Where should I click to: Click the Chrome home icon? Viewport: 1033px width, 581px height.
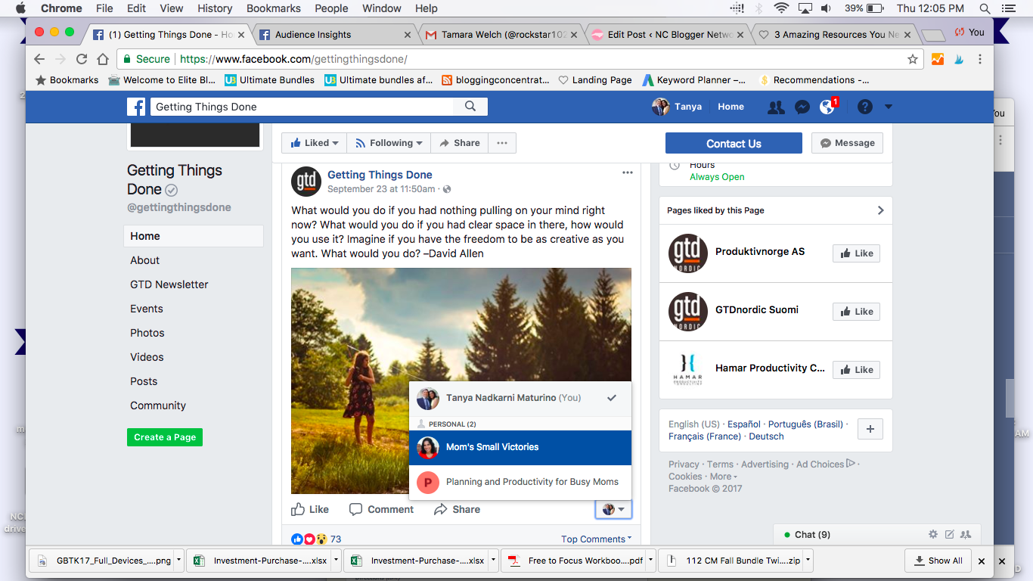coord(103,59)
